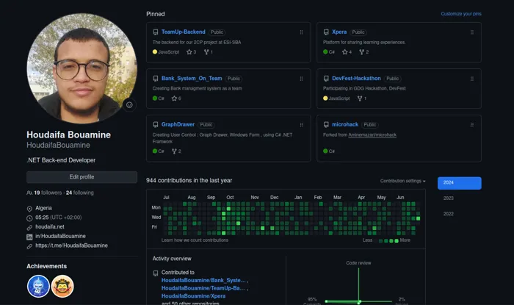The image size is (514, 305).
Task: Open contributed repo HoudaifaBouamine/Bank_Syste...
Action: pyautogui.click(x=203, y=281)
